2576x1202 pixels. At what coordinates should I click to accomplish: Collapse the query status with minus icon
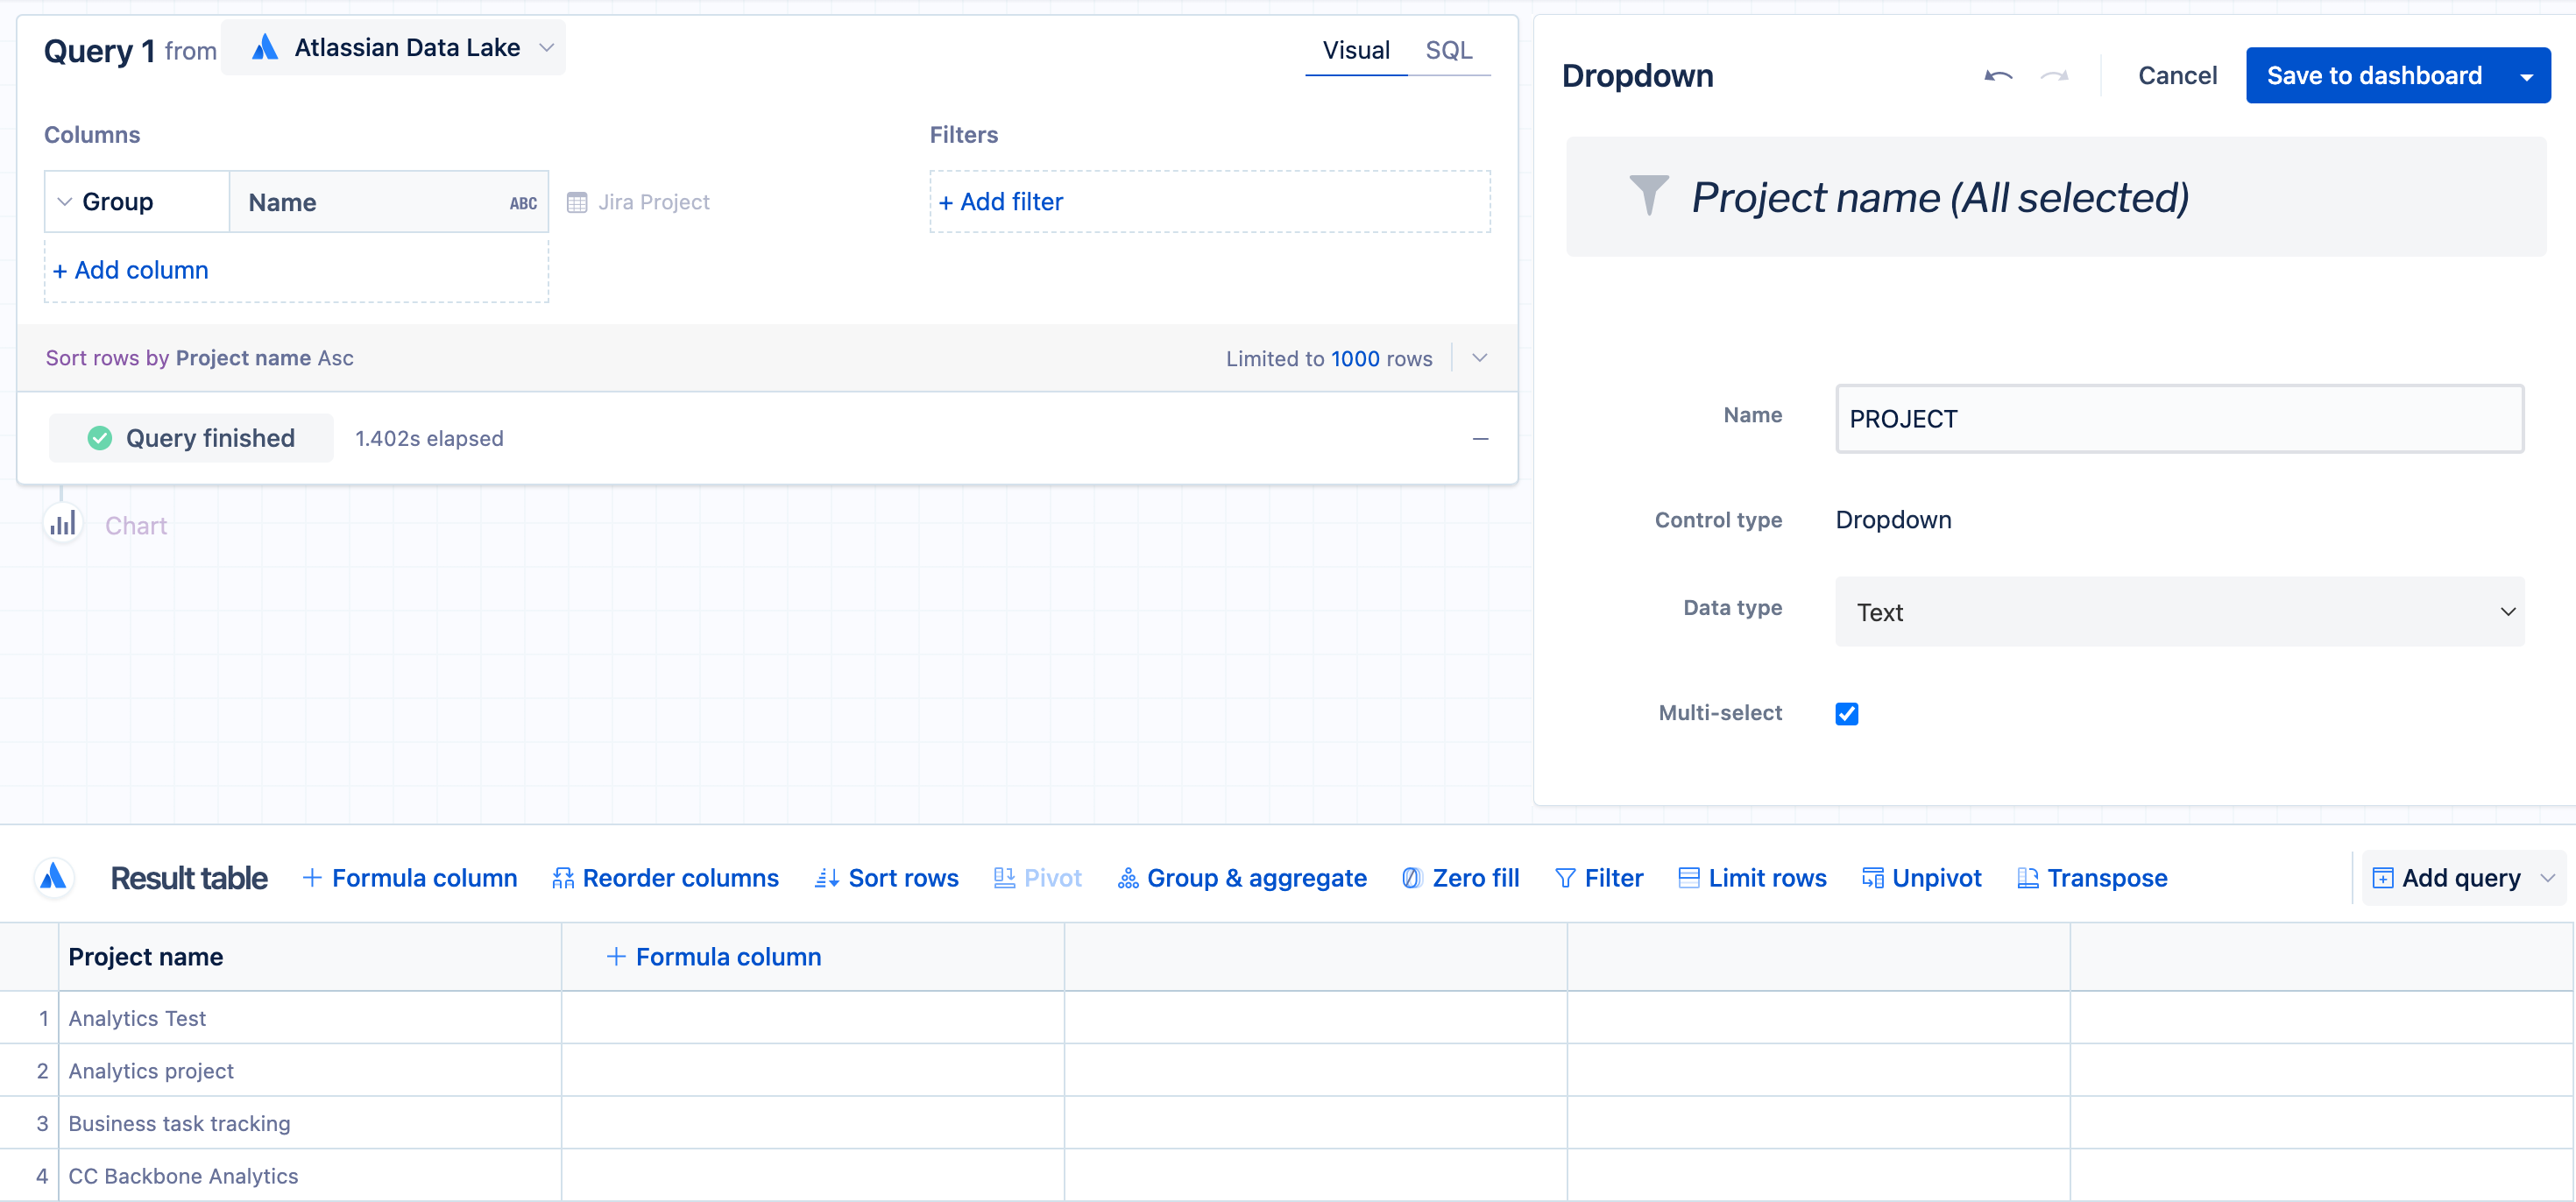(x=1480, y=438)
